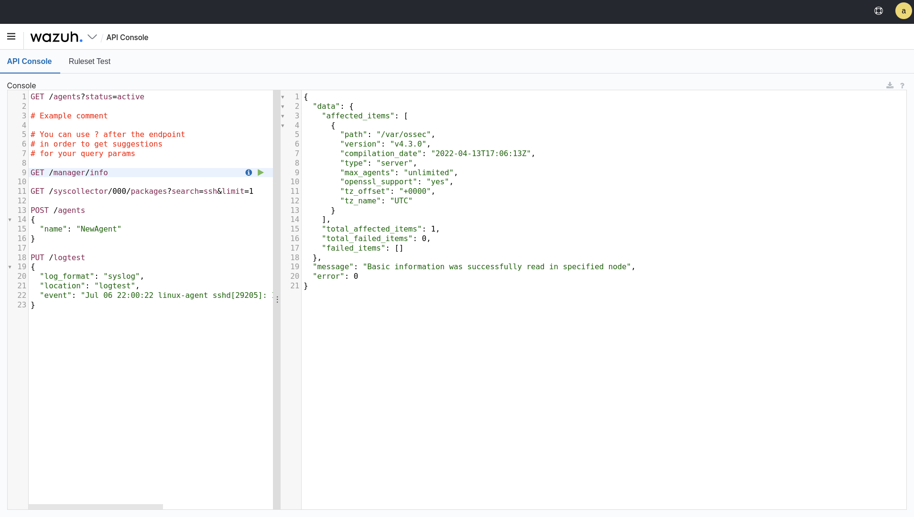Click the API Console breadcrumb link

tap(127, 37)
